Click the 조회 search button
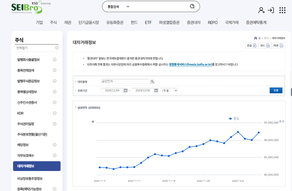Screen dimensions: 292x191 [276, 90]
